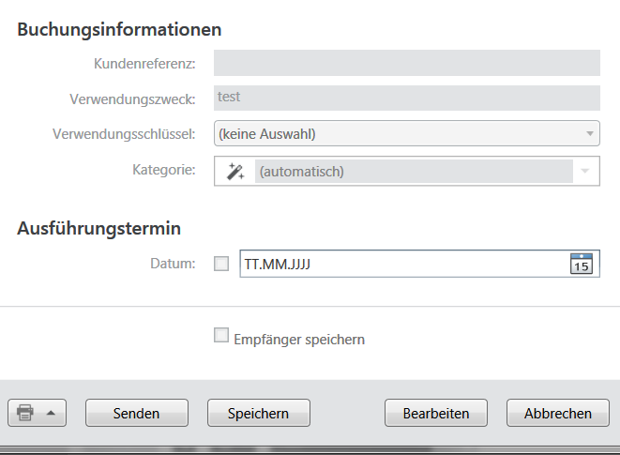Viewport: 620px width, 455px height.
Task: Click into the Verwendungszweck field containing "test"
Action: 406,99
